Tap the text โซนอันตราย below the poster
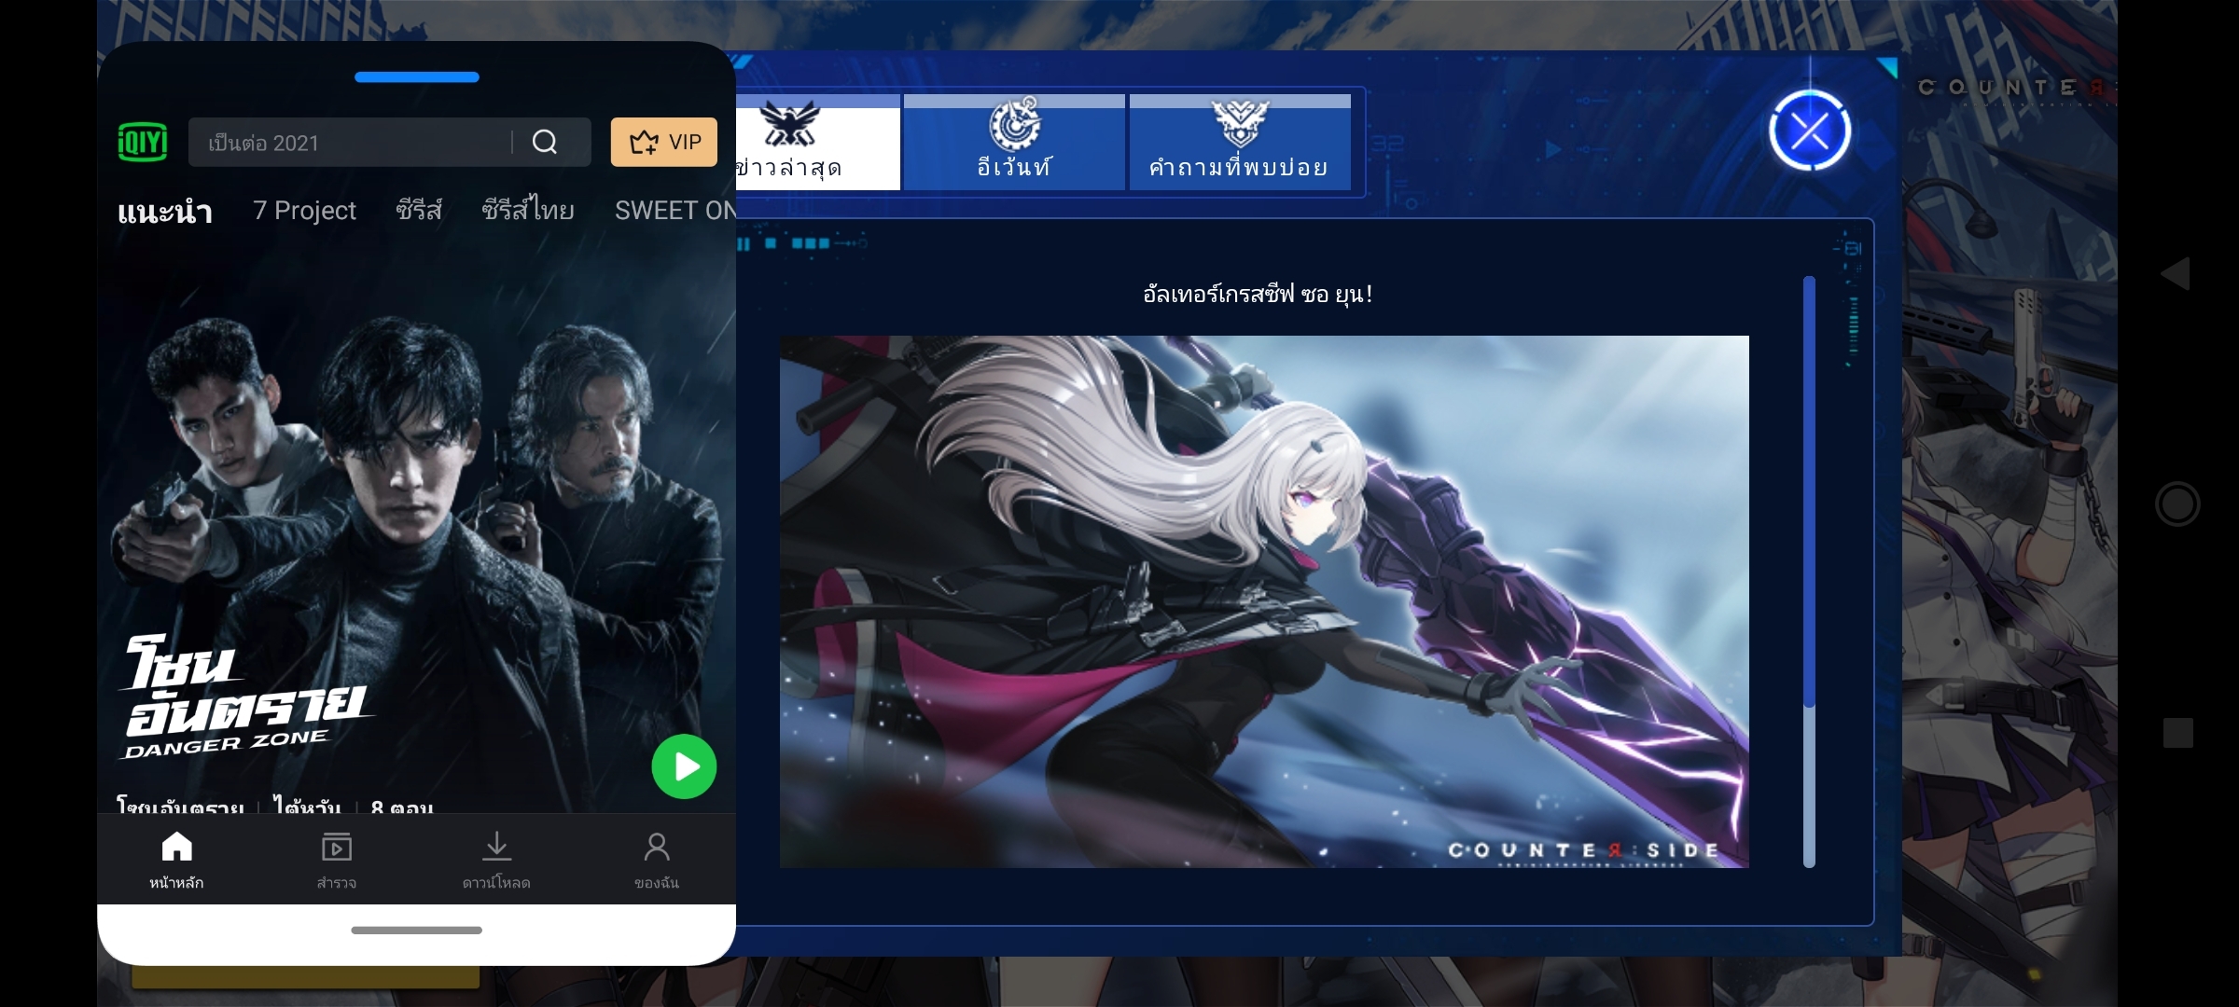Screen dimensions: 2239x1007 [x=180, y=806]
